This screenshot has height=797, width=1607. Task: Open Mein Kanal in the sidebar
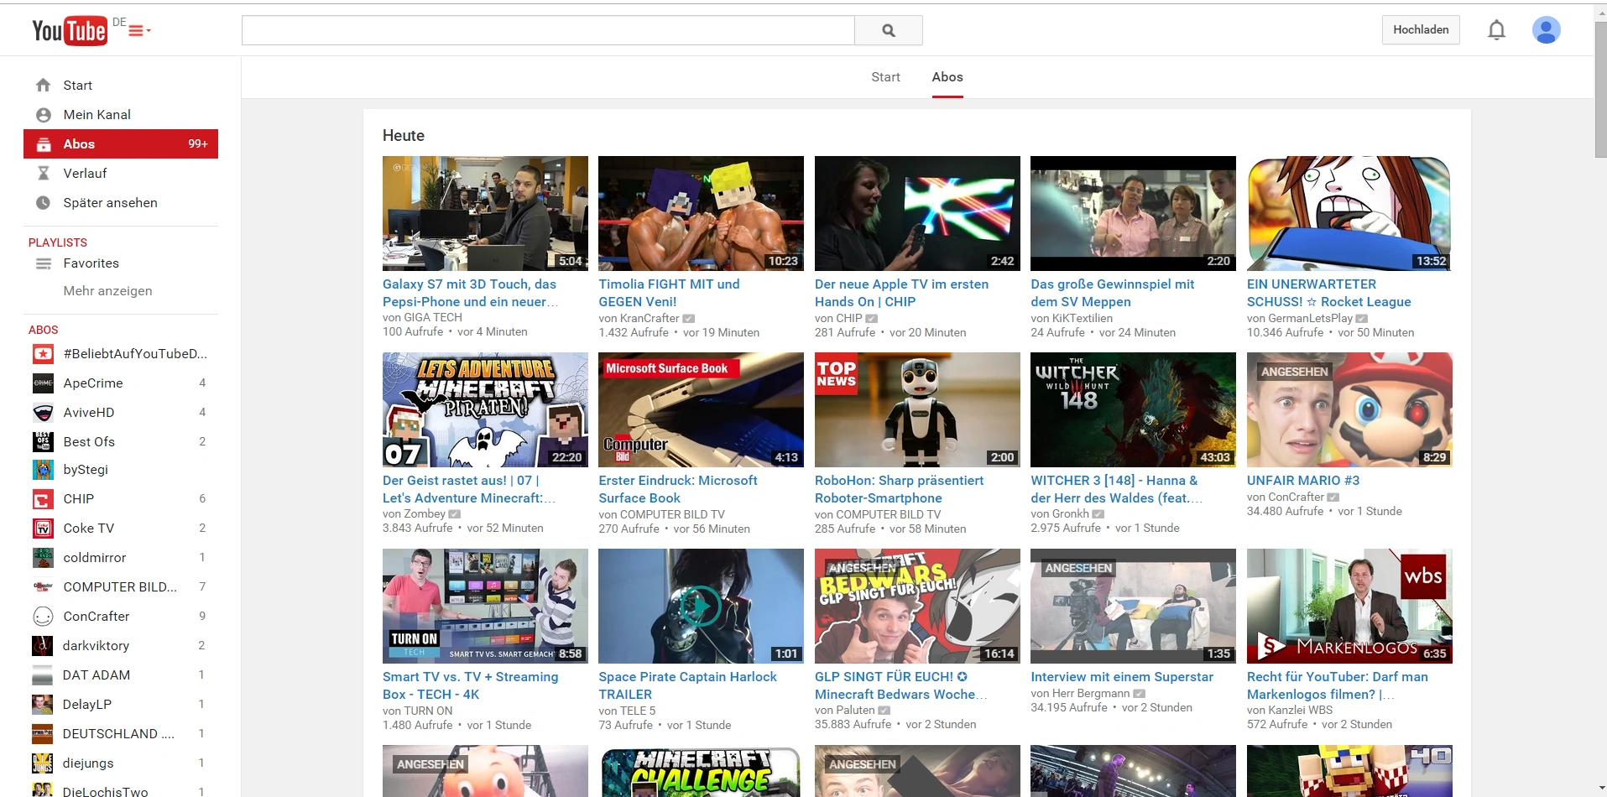(x=121, y=115)
